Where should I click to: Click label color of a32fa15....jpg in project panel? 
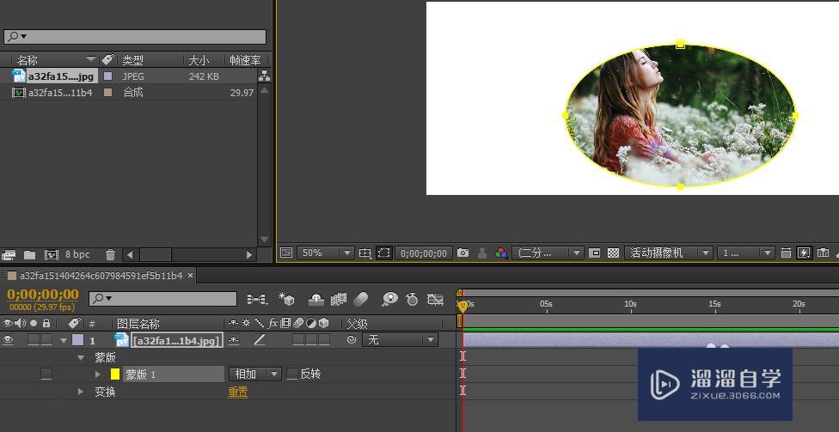(x=108, y=76)
